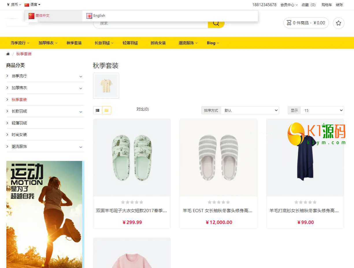Open the green slippers product image
The height and width of the screenshot is (268, 354).
[132, 158]
